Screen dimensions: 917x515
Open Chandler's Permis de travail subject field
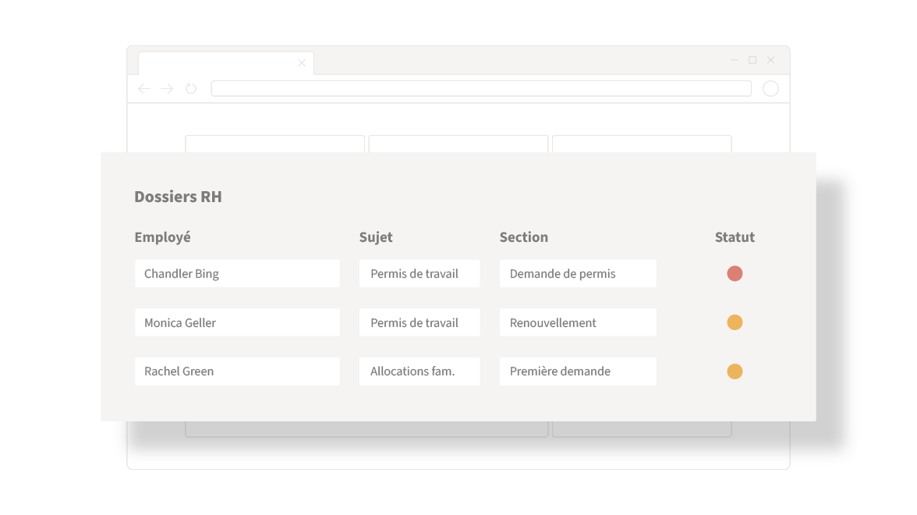[420, 273]
